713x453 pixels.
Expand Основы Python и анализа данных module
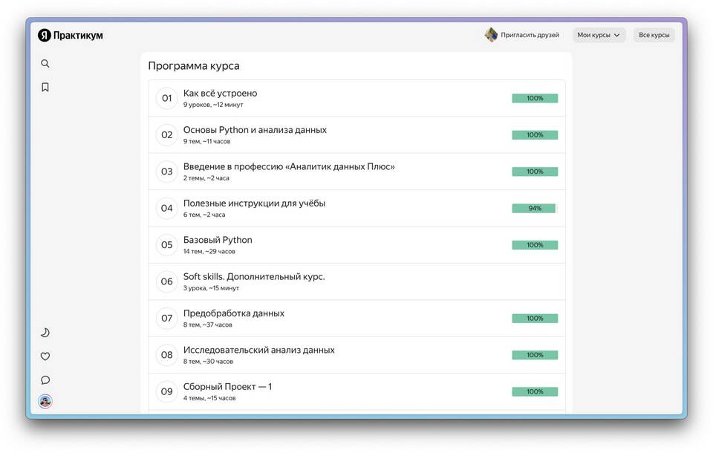coord(255,130)
